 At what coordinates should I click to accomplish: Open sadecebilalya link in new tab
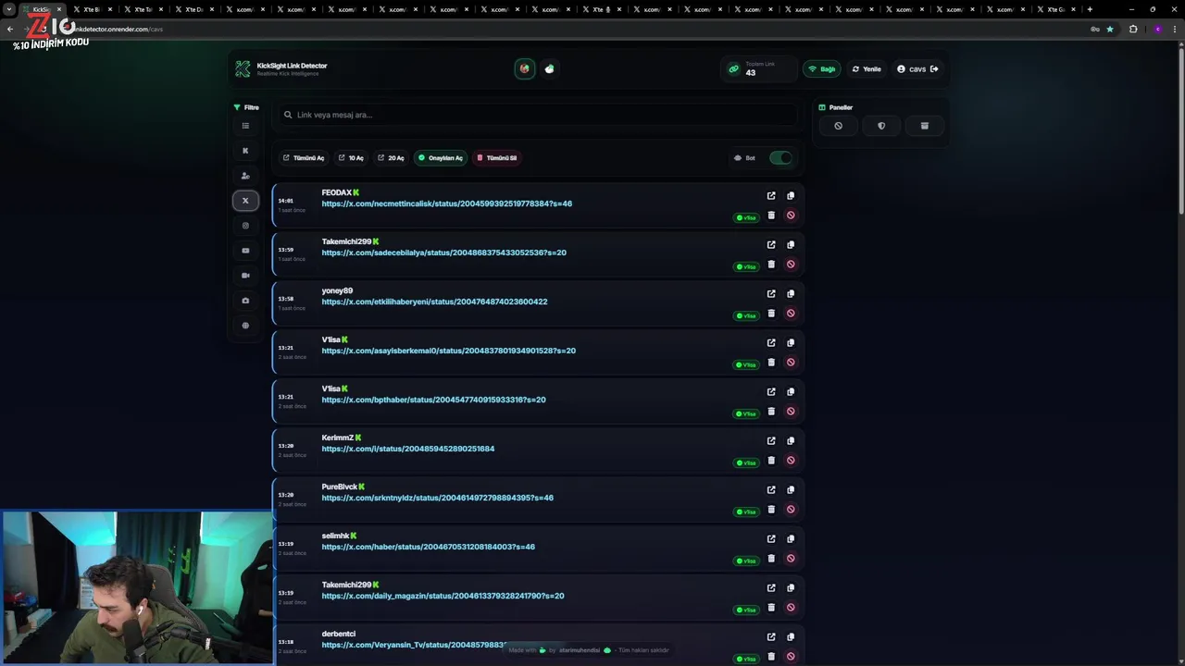(x=771, y=245)
